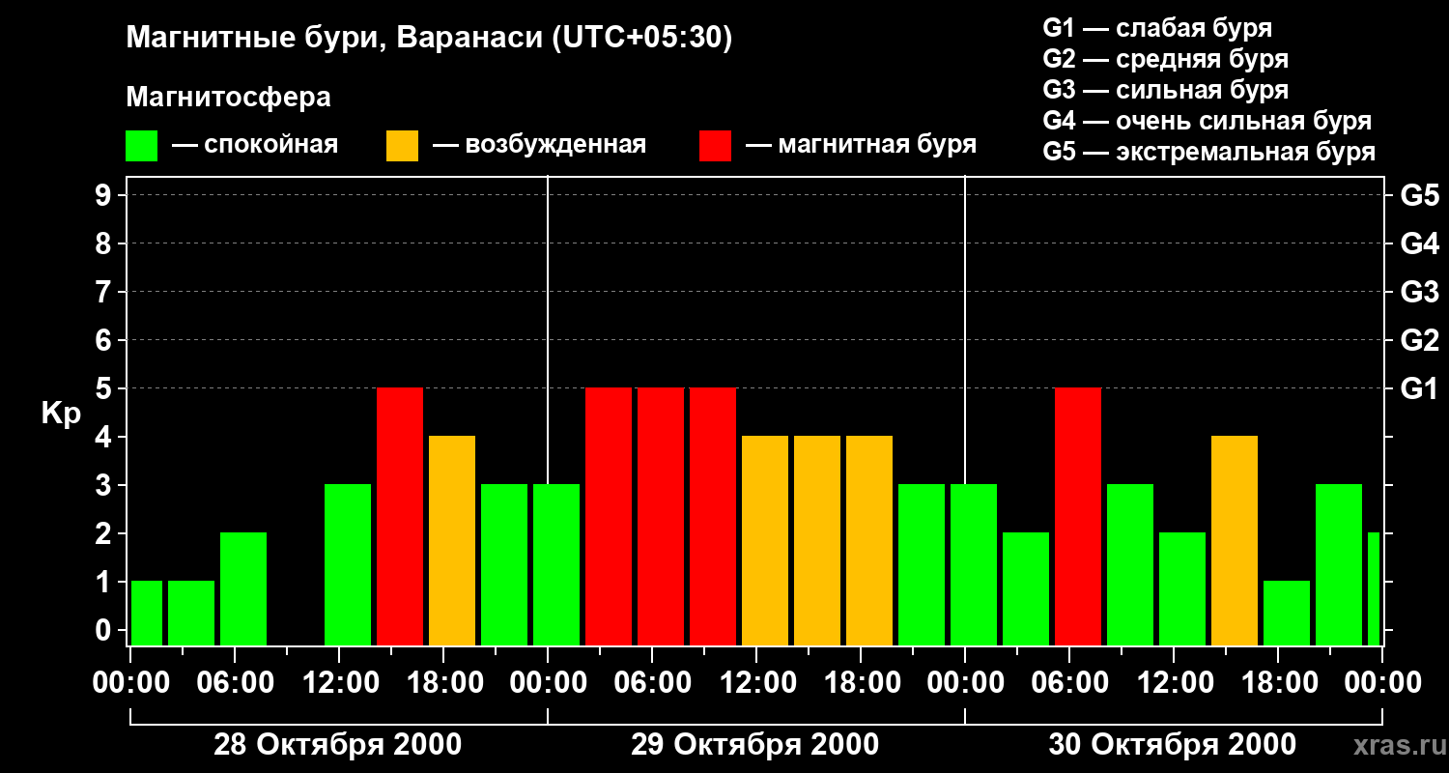
Task: Click the 'Магнитосфера' heading
Action: [228, 98]
